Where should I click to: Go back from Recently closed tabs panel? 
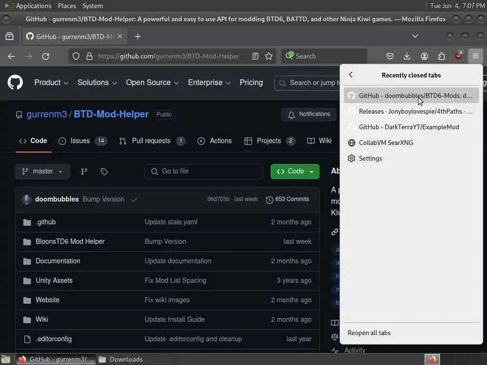tap(351, 75)
